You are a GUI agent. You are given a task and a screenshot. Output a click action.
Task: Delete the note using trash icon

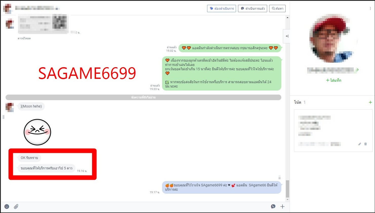(x=365, y=144)
